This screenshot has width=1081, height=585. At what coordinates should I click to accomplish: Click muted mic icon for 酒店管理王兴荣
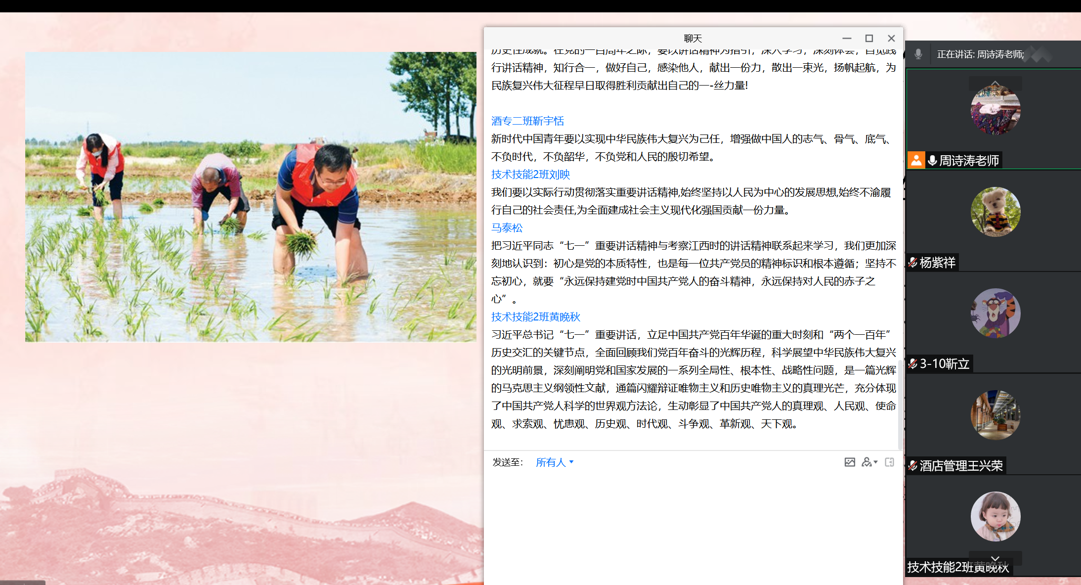(913, 466)
